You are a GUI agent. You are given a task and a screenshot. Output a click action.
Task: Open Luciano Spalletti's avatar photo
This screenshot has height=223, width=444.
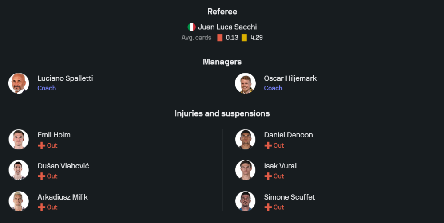coord(19,83)
